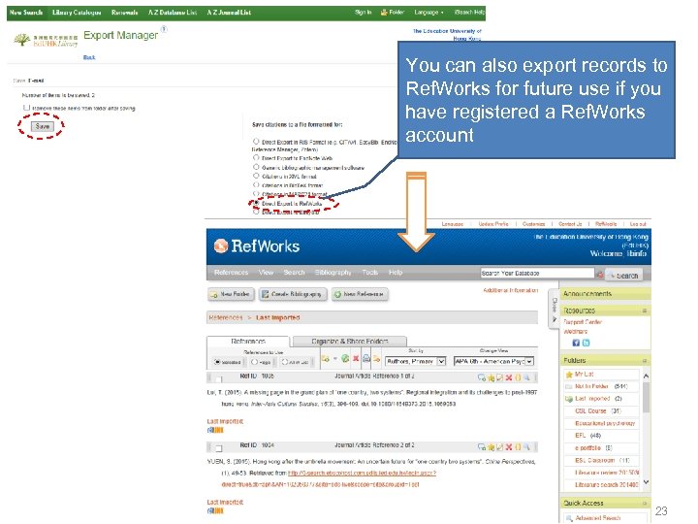
Task: Click the New Reference button
Action: [360, 294]
